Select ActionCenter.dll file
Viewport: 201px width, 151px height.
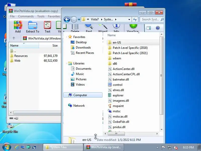(x=123, y=69)
